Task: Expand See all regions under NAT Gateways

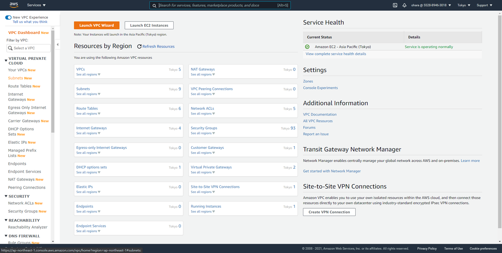Action: [x=203, y=74]
